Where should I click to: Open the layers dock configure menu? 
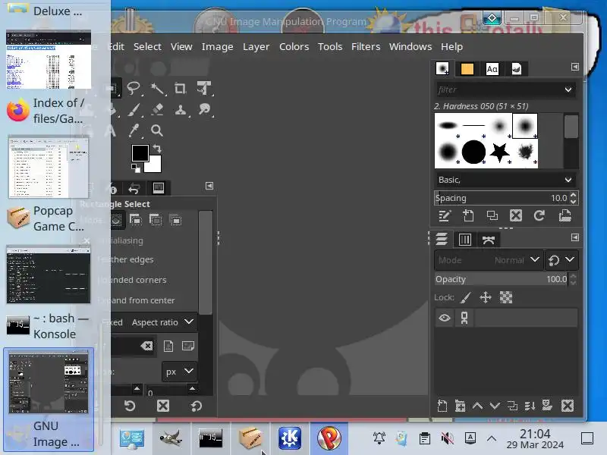pos(575,237)
